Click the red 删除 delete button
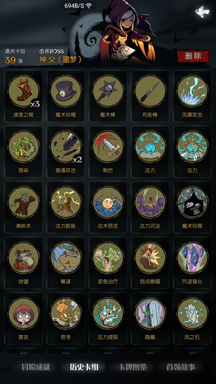 click(x=193, y=56)
